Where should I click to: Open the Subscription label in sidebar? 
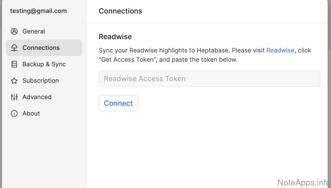coord(41,81)
